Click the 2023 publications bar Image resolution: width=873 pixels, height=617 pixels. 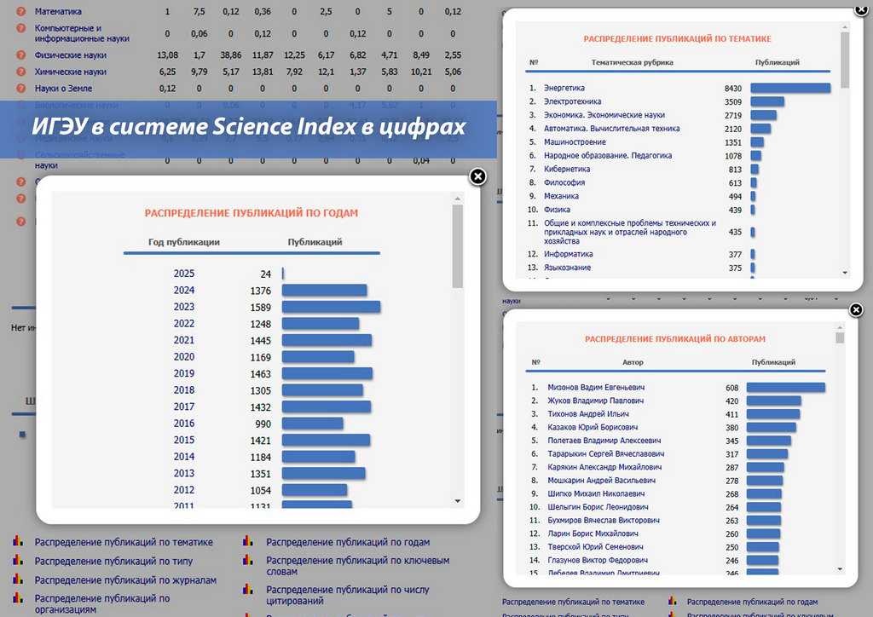(x=331, y=307)
